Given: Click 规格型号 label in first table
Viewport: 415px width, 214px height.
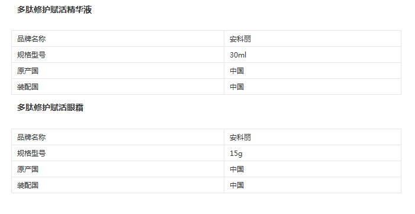Looking at the screenshot, I should [x=31, y=55].
